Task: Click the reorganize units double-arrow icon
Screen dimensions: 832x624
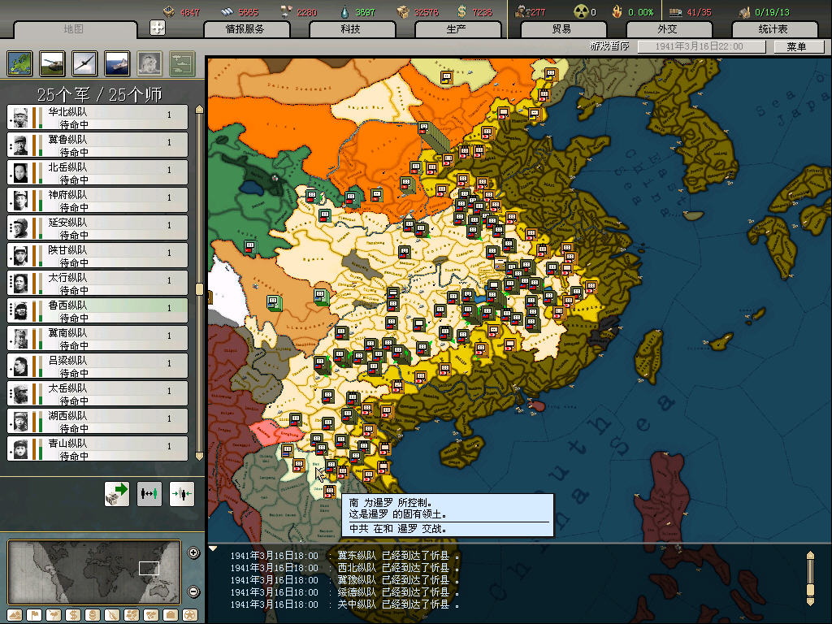Action: pos(149,494)
